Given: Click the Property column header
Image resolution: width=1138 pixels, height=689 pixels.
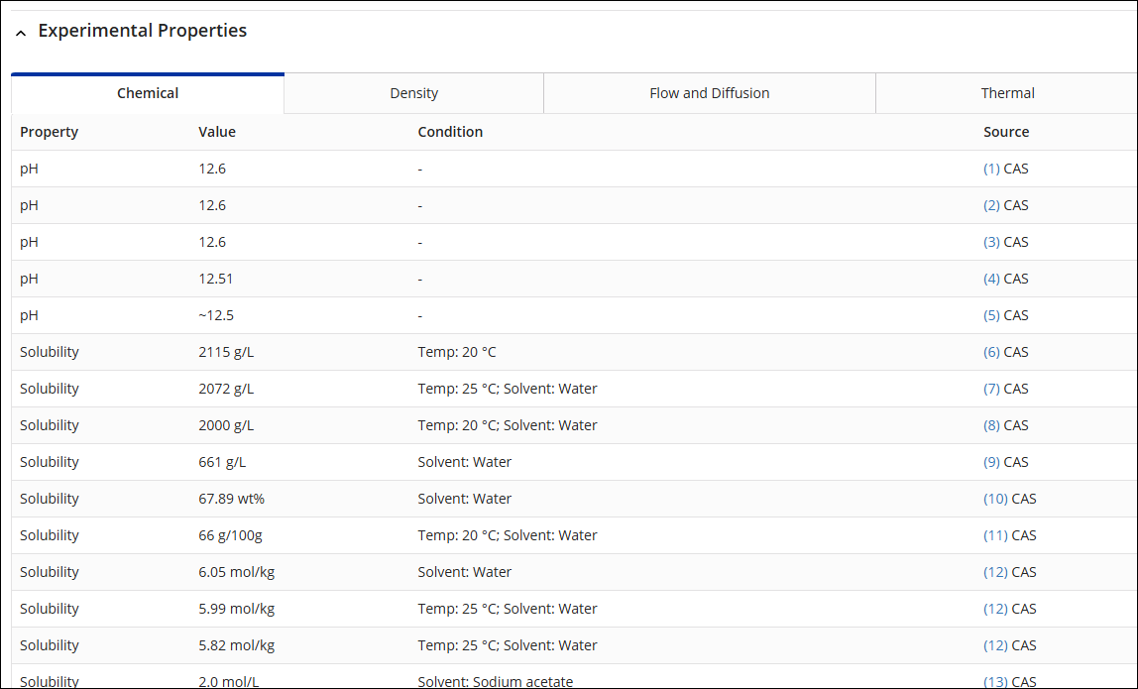Looking at the screenshot, I should [x=49, y=132].
